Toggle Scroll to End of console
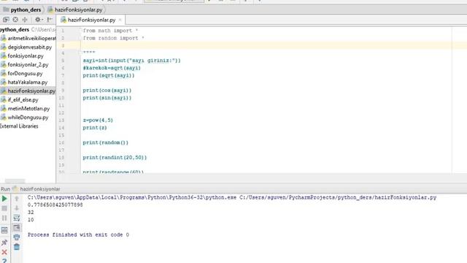Screen dimensions: 467x263 tap(17, 228)
